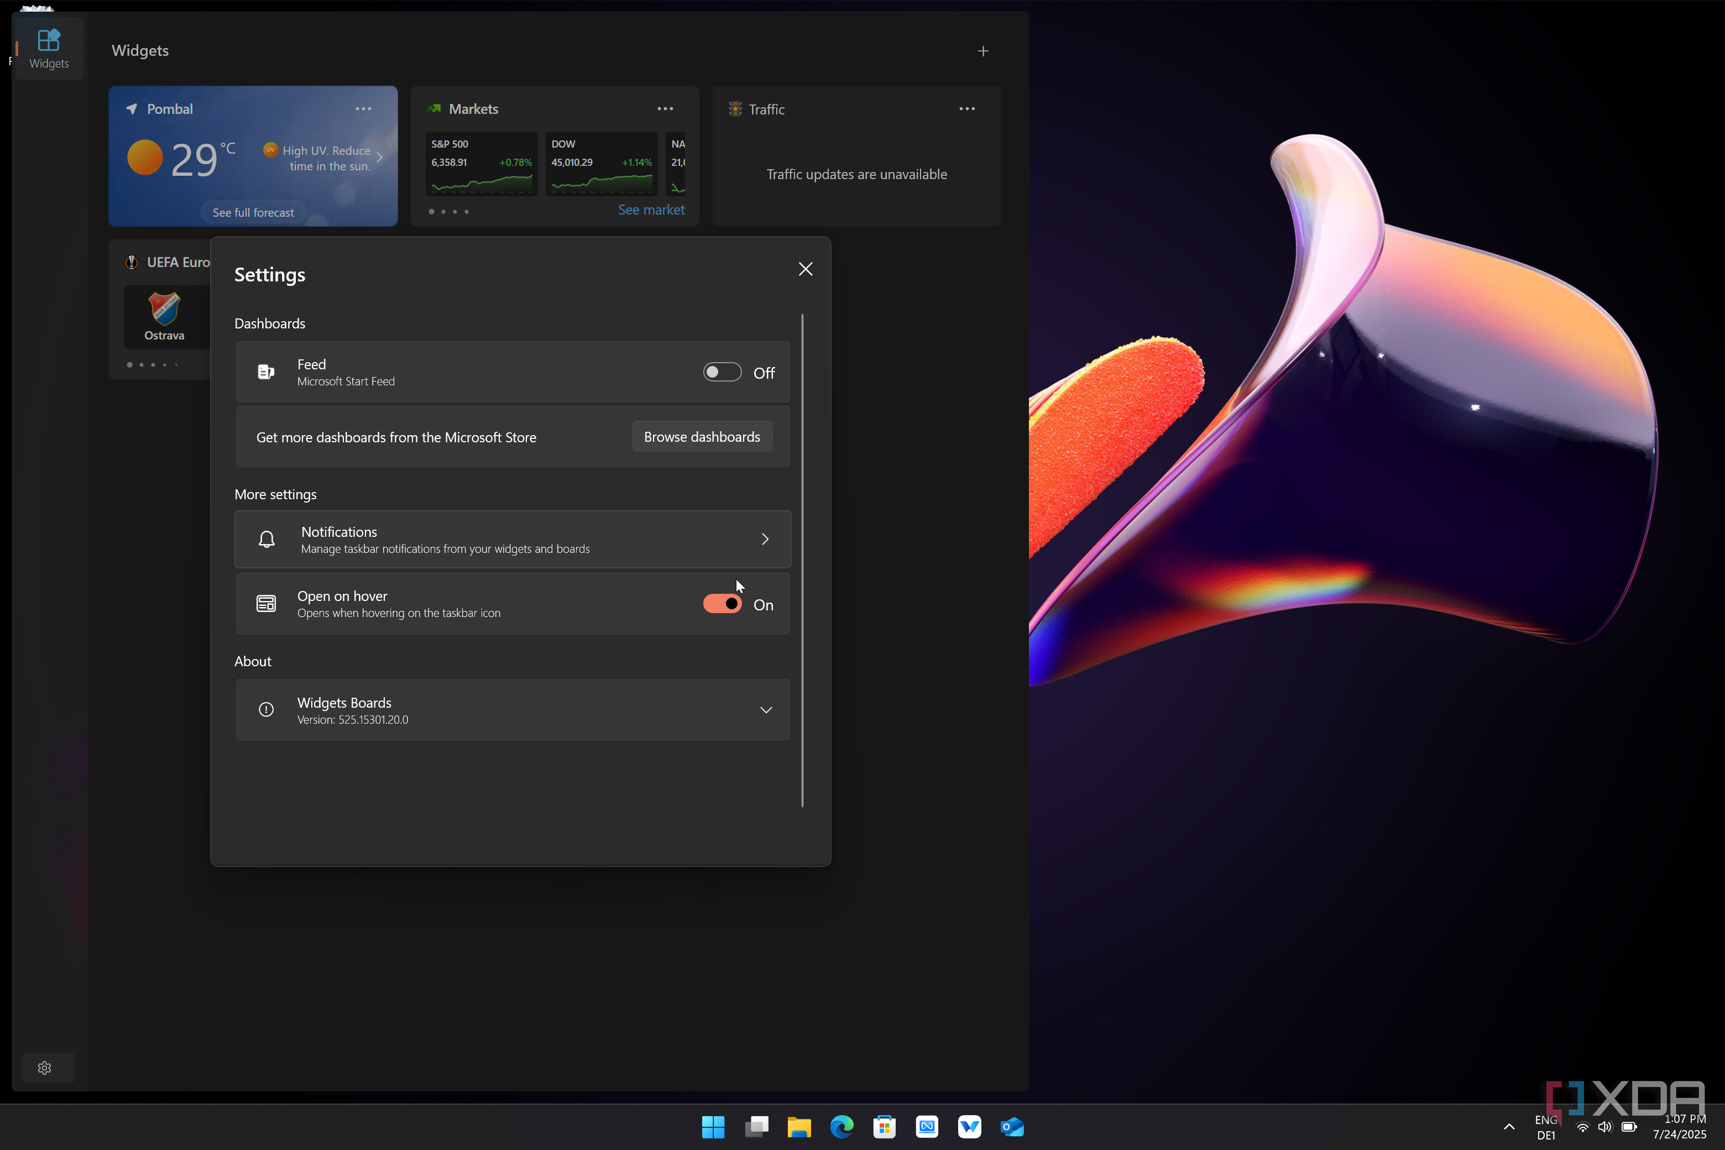Screen dimensions: 1725x1150
Task: Click the volume icon in system tray
Action: pos(1604,1127)
